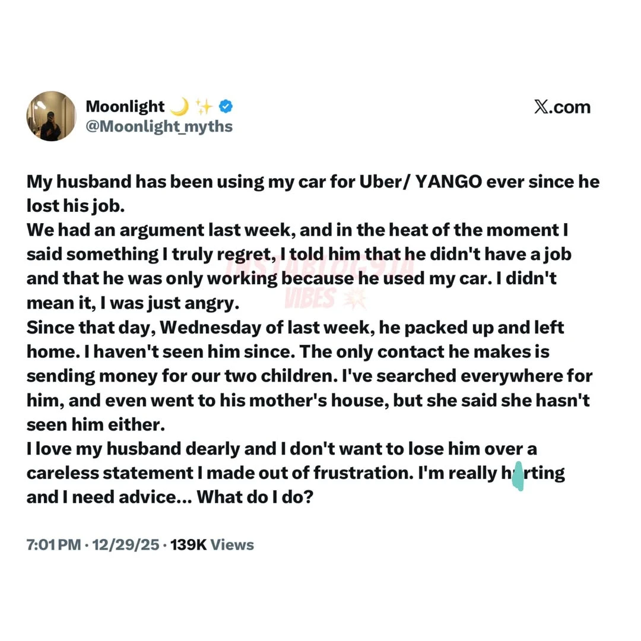Click the teal smudge over the word hurting

518,477
